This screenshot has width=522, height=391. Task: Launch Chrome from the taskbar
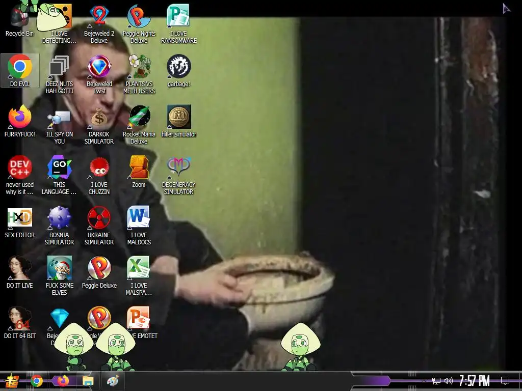(37, 381)
